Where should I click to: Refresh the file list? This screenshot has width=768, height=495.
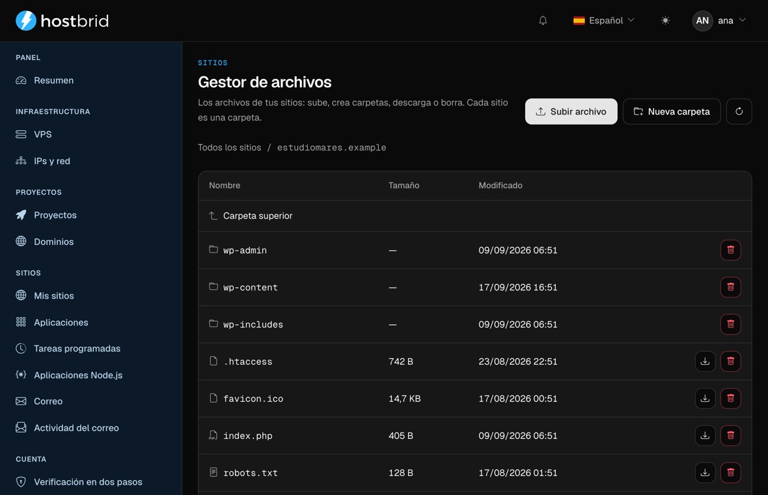click(x=739, y=111)
